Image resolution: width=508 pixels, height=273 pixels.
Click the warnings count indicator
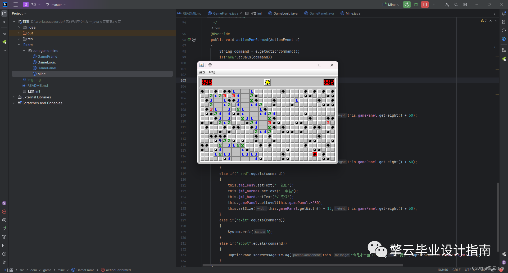tap(484, 21)
